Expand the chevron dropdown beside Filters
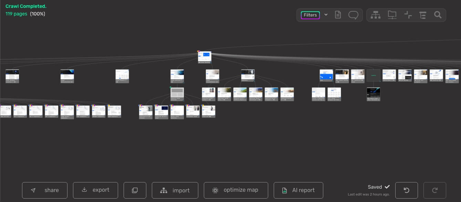The width and height of the screenshot is (461, 202). point(326,15)
